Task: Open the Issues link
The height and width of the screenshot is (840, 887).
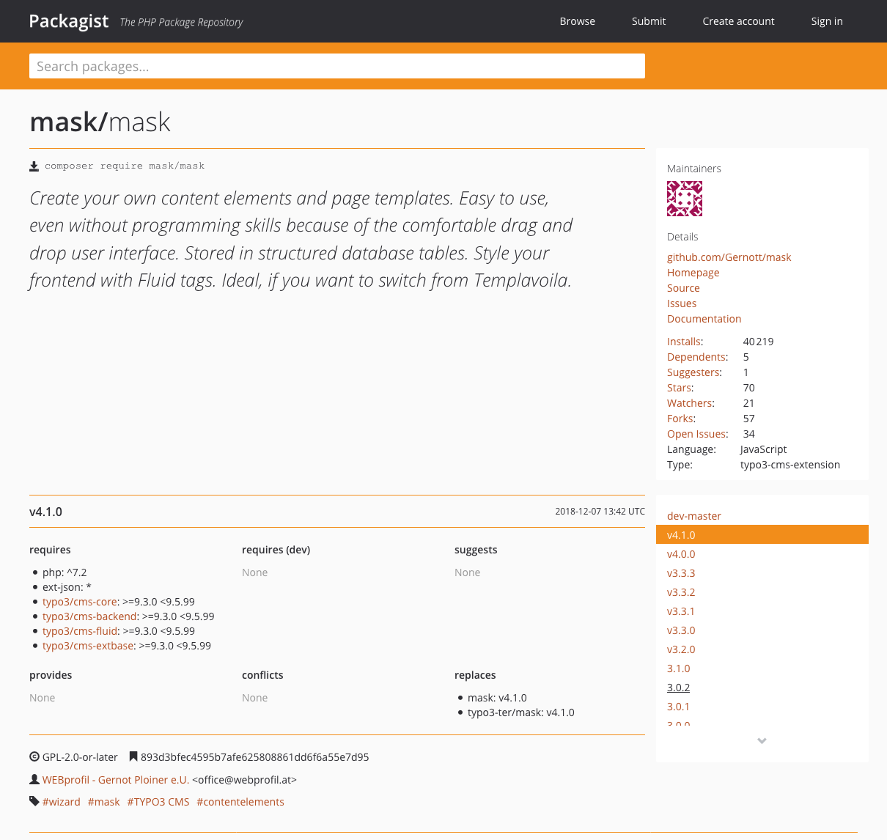Action: pyautogui.click(x=682, y=303)
